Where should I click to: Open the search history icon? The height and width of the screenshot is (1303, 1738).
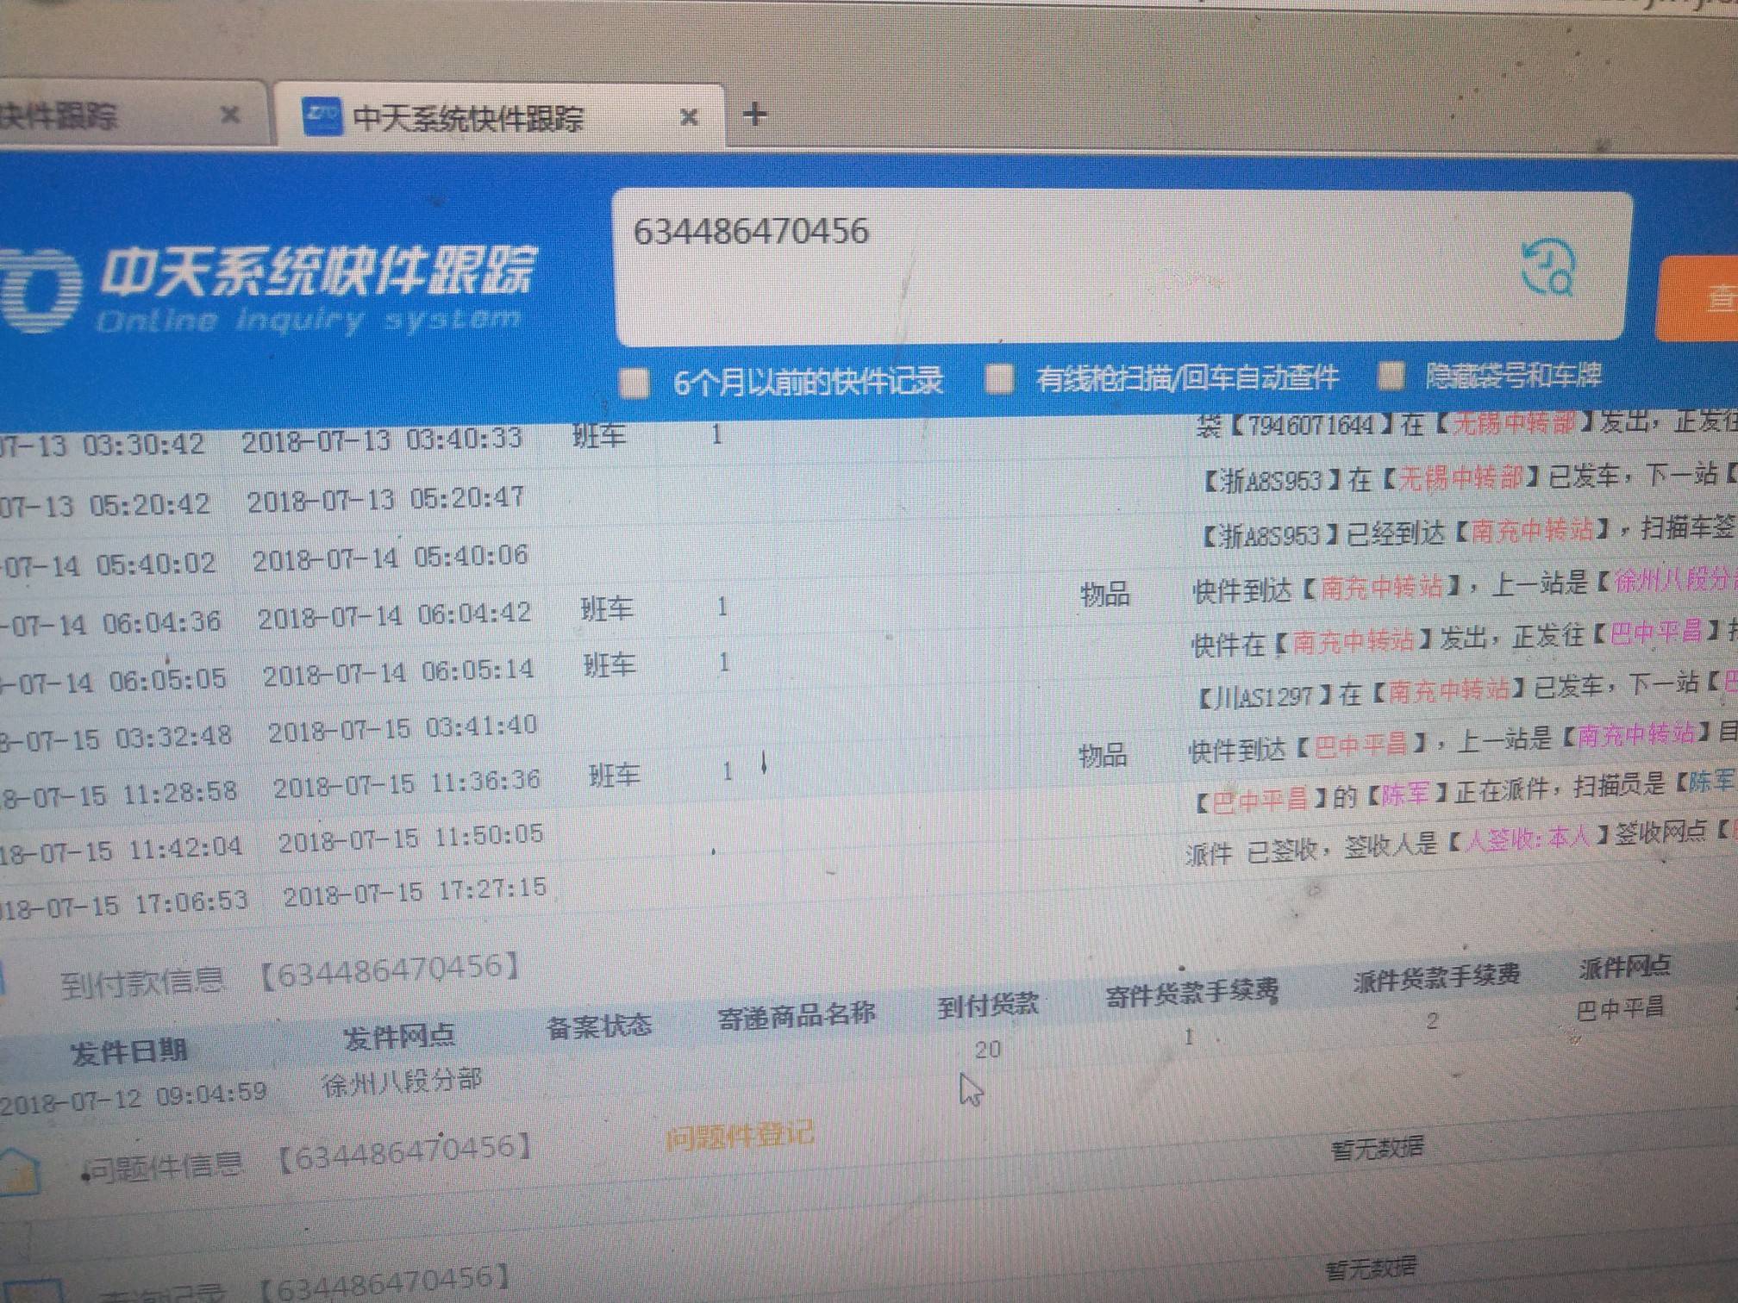click(x=1548, y=269)
